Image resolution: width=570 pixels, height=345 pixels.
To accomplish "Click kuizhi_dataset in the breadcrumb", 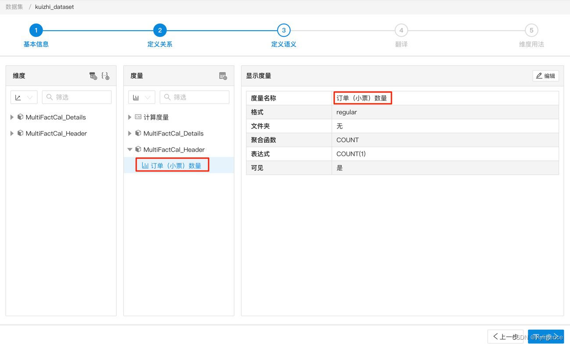I will (54, 7).
